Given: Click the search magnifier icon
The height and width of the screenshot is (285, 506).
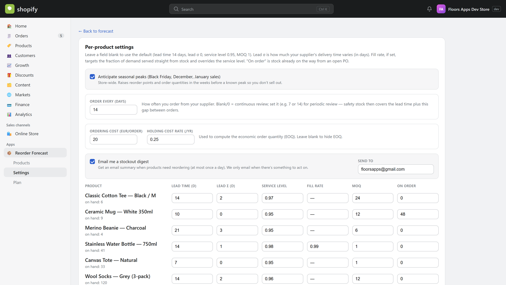Looking at the screenshot, I should (176, 9).
